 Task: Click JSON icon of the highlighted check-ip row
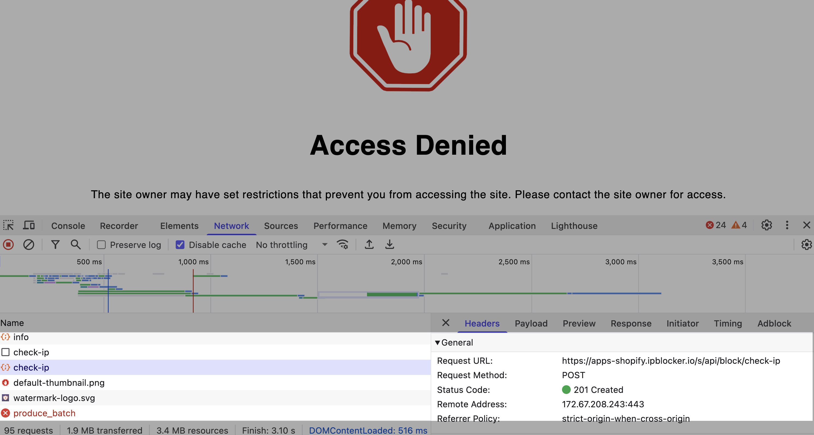5,368
